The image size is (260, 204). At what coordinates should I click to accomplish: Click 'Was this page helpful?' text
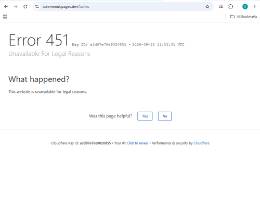(111, 116)
